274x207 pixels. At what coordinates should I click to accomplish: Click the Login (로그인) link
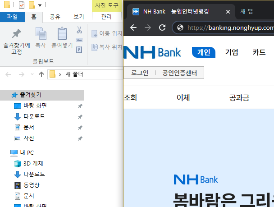click(140, 73)
